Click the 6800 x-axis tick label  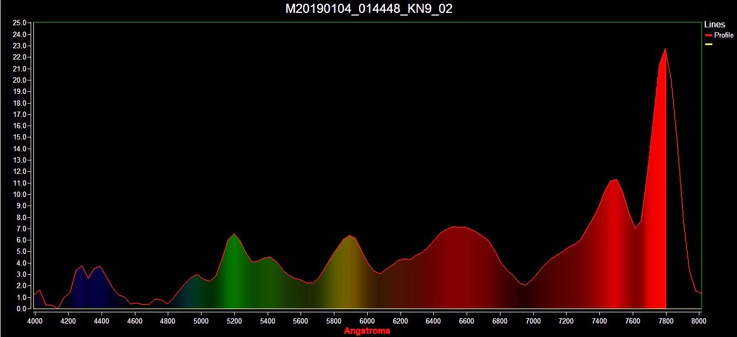[500, 320]
